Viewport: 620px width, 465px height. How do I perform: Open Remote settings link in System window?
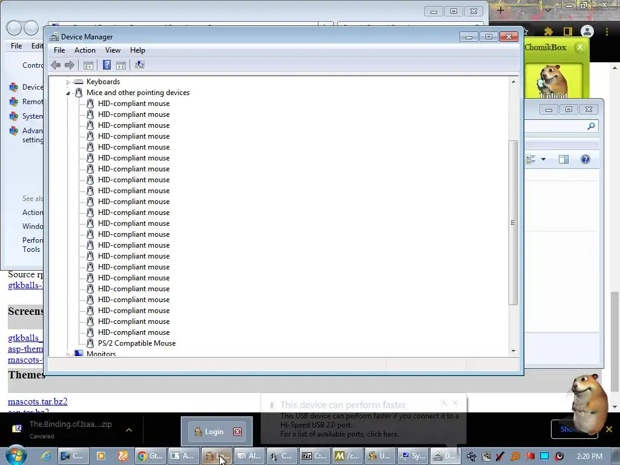click(x=33, y=102)
